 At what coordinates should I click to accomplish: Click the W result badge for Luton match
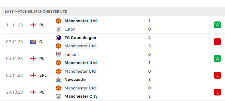click(217, 25)
